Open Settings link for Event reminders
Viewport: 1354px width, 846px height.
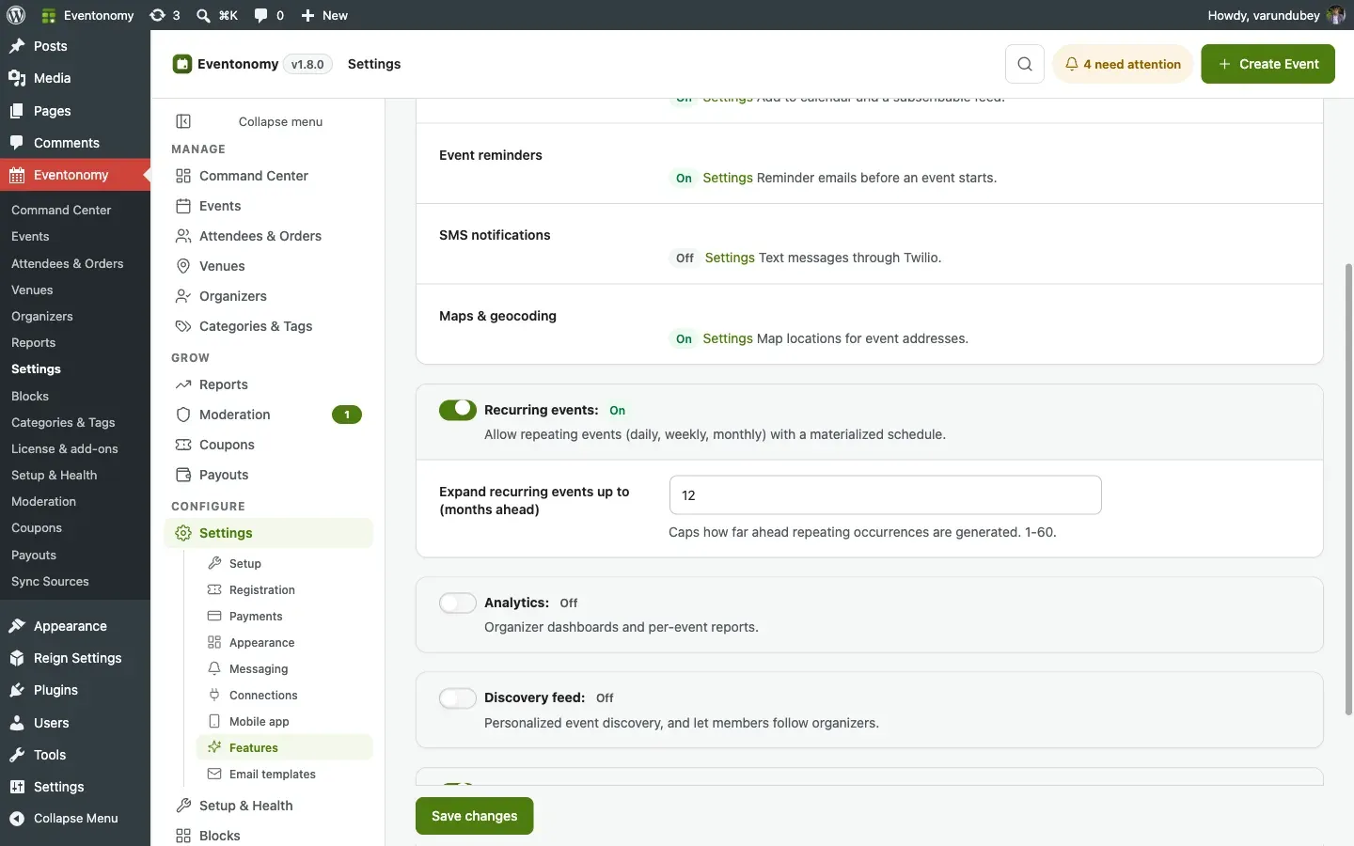728,178
